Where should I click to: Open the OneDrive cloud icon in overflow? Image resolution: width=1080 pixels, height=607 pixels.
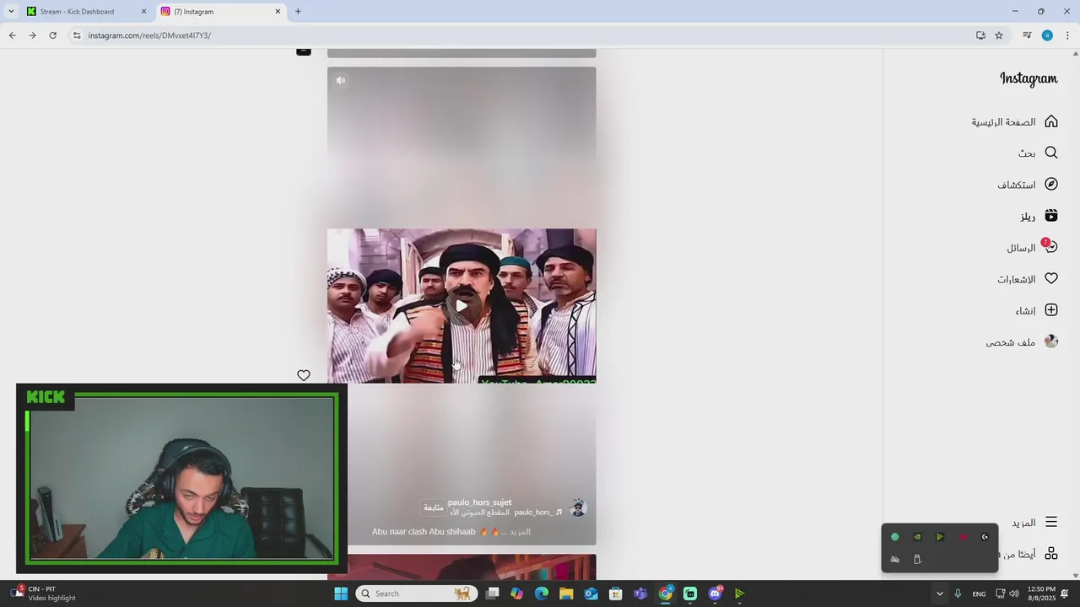[895, 559]
